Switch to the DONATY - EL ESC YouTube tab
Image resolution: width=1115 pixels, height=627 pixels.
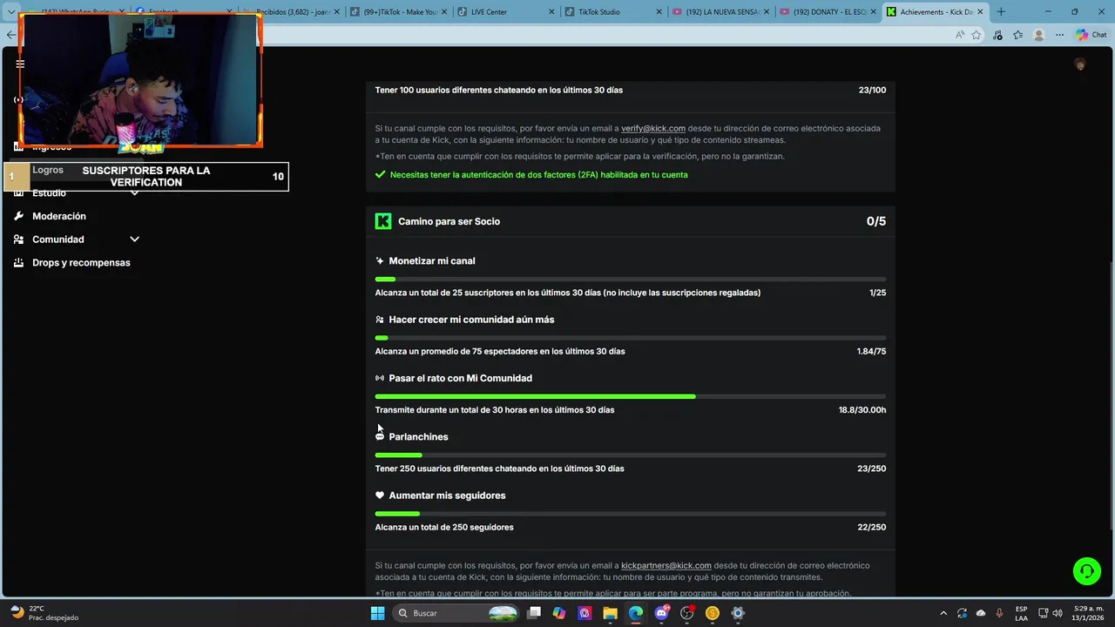point(826,12)
